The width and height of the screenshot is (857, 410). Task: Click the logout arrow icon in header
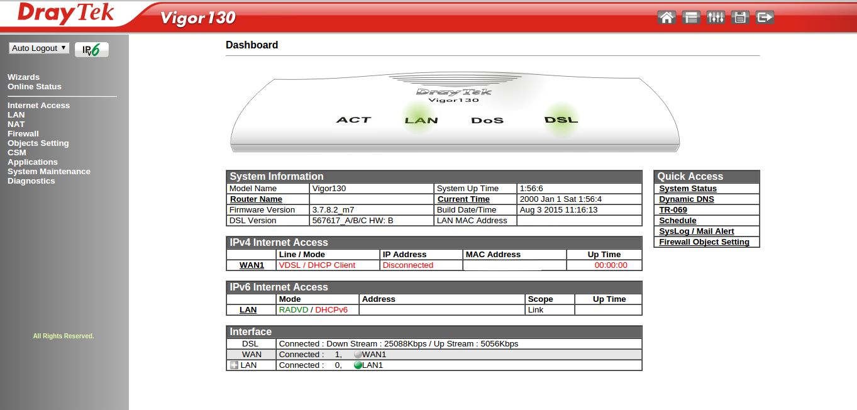tap(765, 17)
